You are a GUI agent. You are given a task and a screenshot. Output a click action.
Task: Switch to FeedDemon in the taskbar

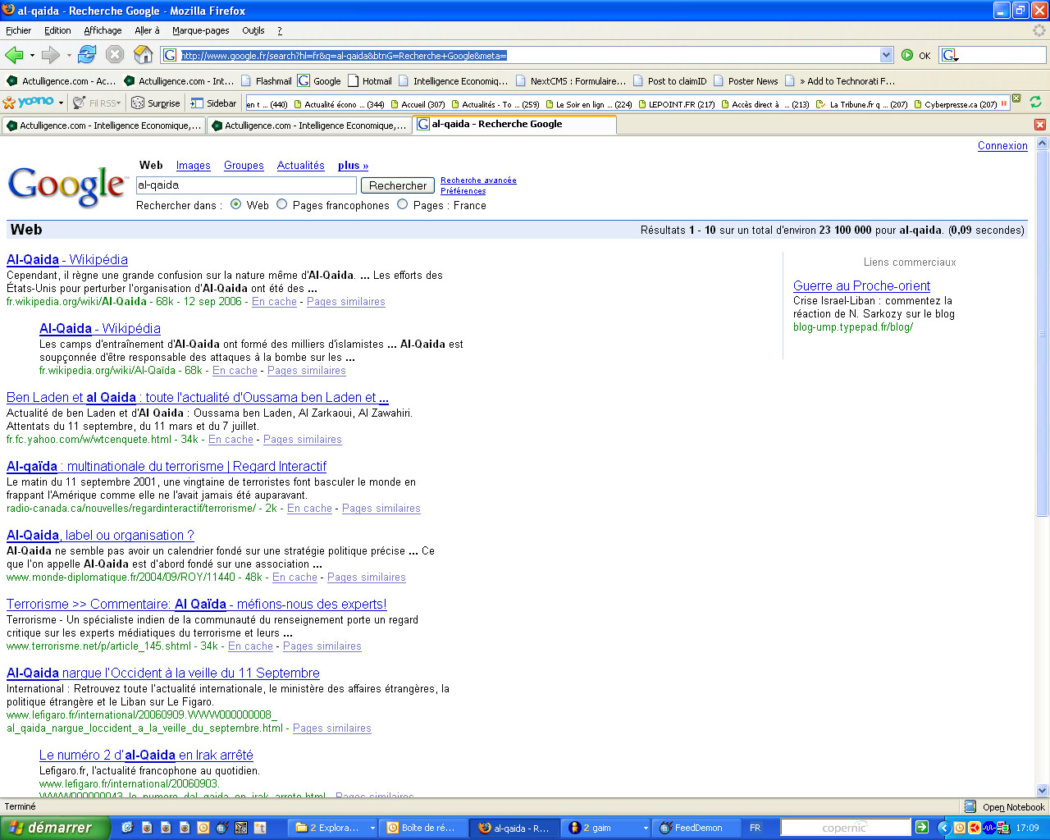pyautogui.click(x=696, y=828)
